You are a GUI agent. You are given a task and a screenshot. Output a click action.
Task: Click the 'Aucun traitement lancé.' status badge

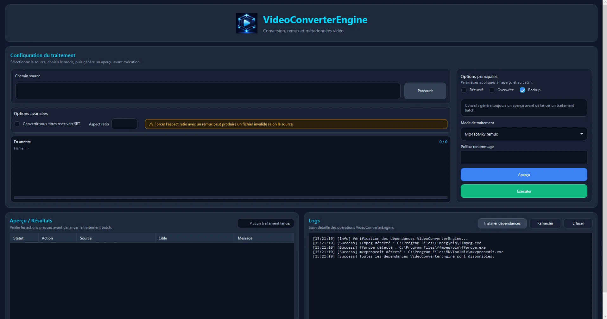tap(266, 223)
